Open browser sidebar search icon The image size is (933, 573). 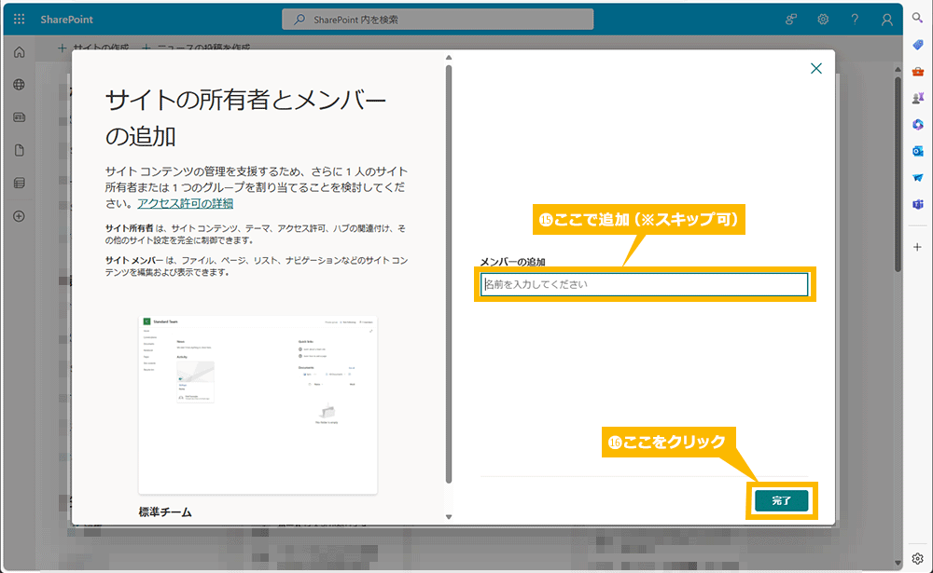(x=917, y=19)
